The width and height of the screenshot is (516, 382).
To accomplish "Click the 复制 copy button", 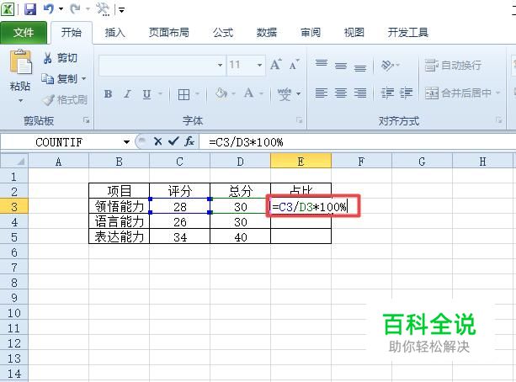I will click(x=59, y=78).
